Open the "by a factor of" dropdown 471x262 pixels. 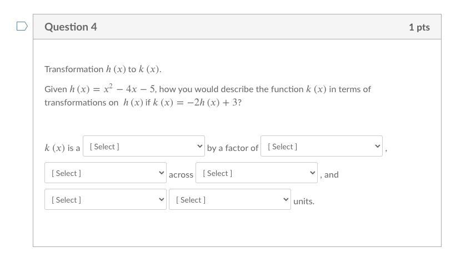coord(321,147)
